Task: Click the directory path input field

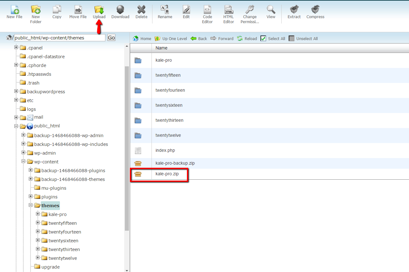Action: (x=60, y=38)
